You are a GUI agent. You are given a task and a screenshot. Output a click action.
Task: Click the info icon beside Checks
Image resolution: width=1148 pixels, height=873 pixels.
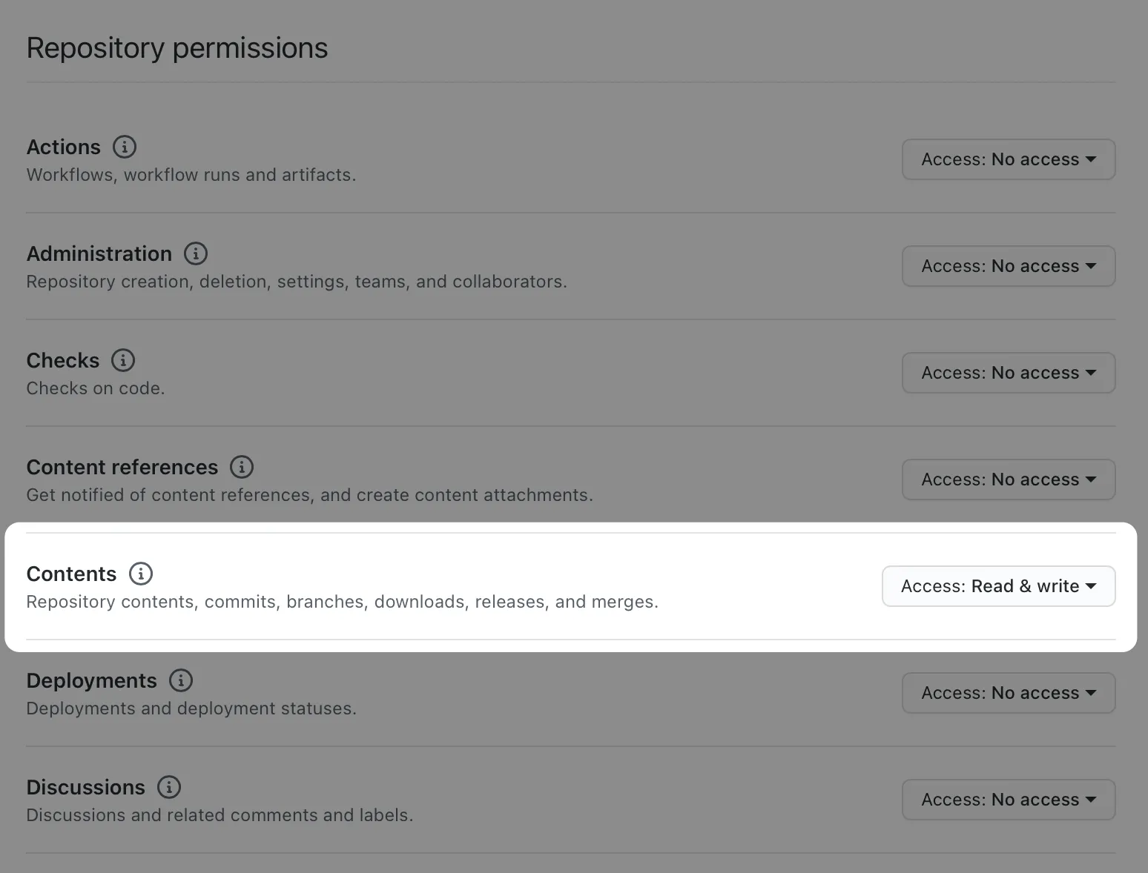(x=123, y=360)
